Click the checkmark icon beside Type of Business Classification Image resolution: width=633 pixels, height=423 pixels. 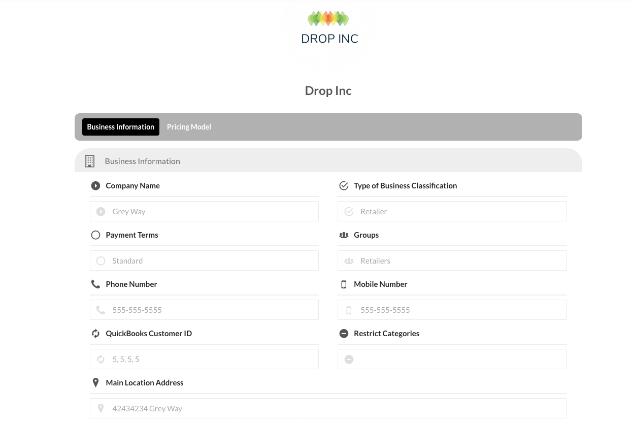pos(344,186)
